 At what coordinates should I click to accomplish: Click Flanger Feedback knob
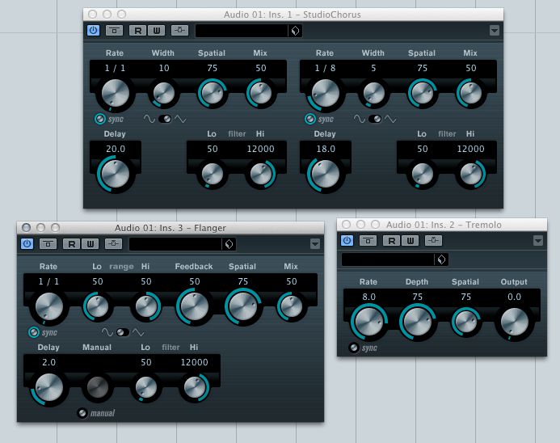click(194, 306)
